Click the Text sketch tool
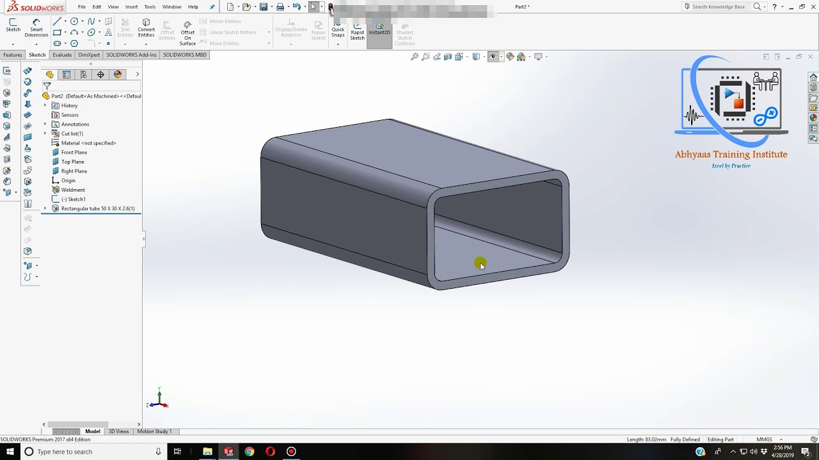The height and width of the screenshot is (460, 819). [x=108, y=32]
